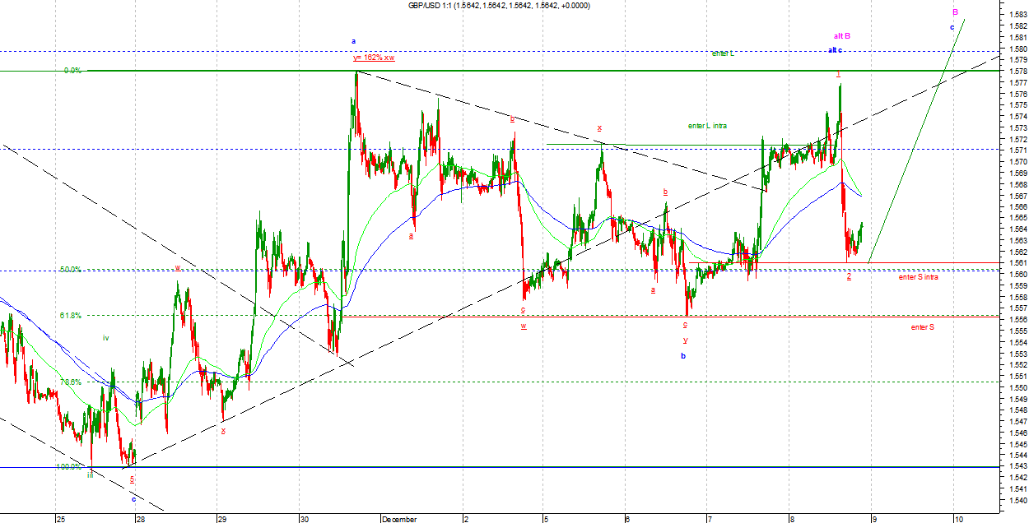Viewport: 1029px width, 523px height.
Task: Click the GBP/USD chart title text
Action: (x=499, y=6)
